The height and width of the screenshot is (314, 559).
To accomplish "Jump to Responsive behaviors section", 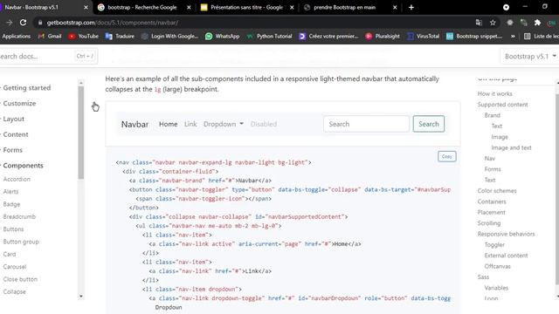I will pos(507,234).
